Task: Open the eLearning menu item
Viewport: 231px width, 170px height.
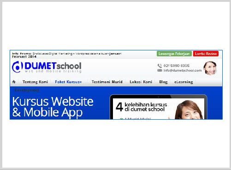Action: [x=184, y=82]
